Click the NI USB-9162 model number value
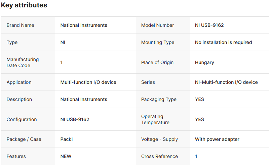The height and width of the screenshot is (165, 269). (x=209, y=25)
